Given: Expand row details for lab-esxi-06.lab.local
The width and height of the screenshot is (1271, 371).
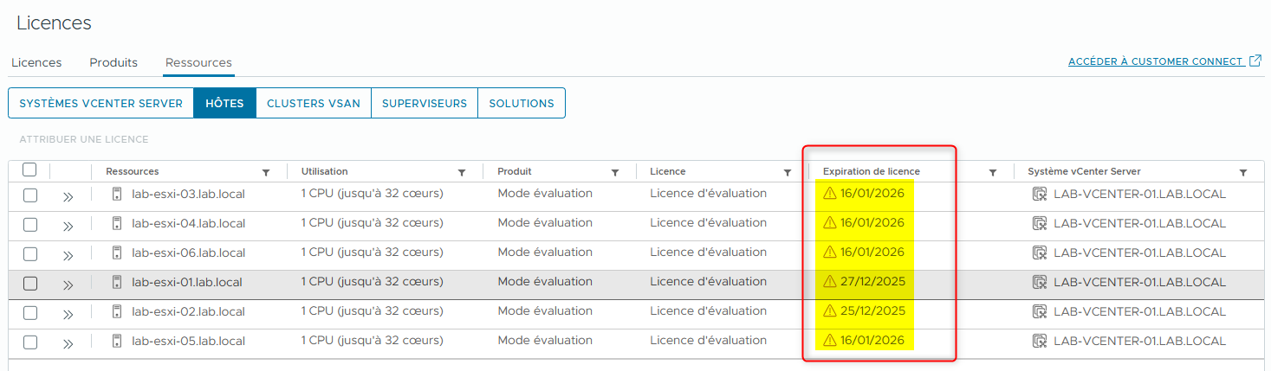Looking at the screenshot, I should 68,254.
